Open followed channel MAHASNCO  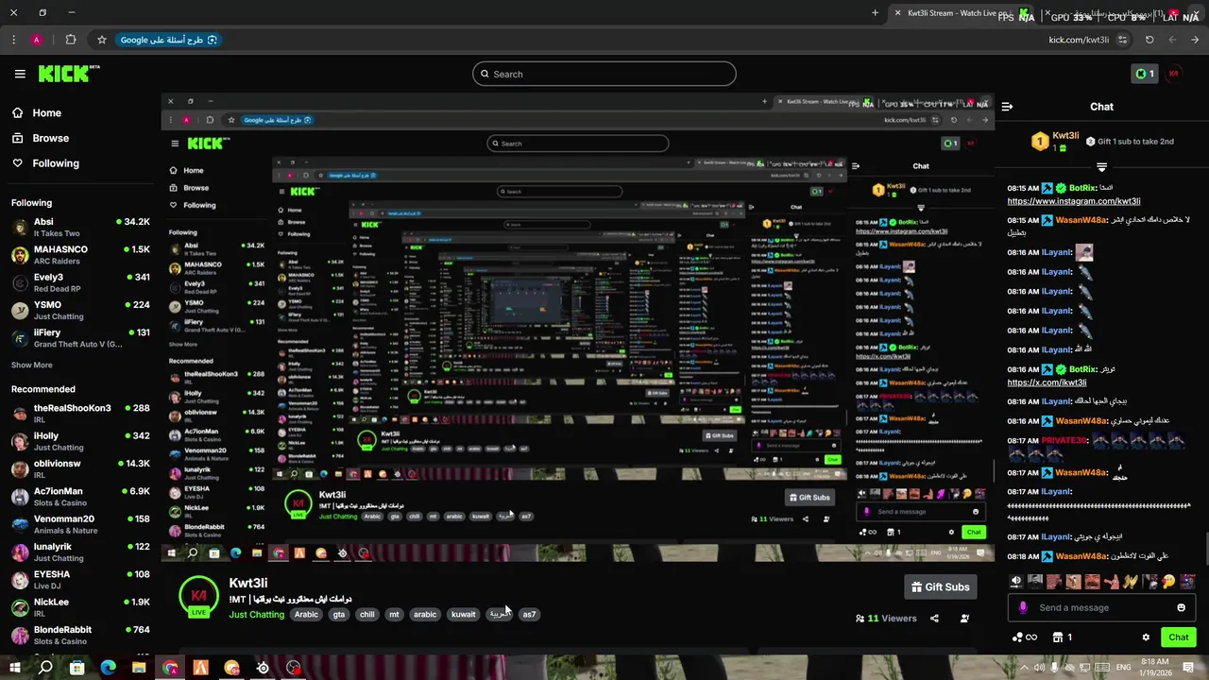click(x=80, y=255)
